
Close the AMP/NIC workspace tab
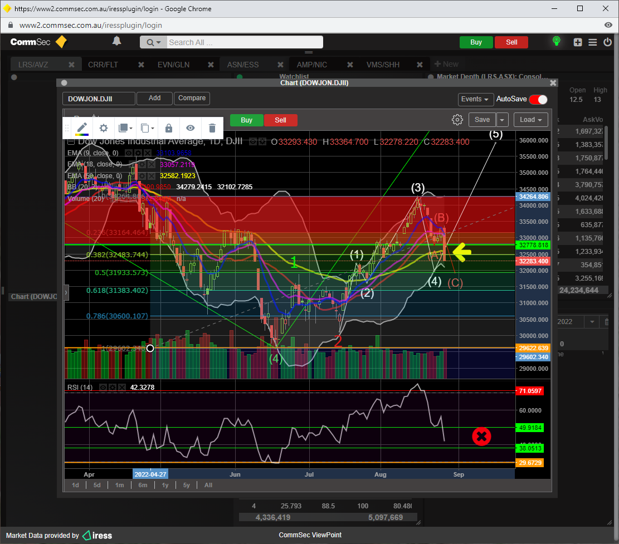point(350,65)
